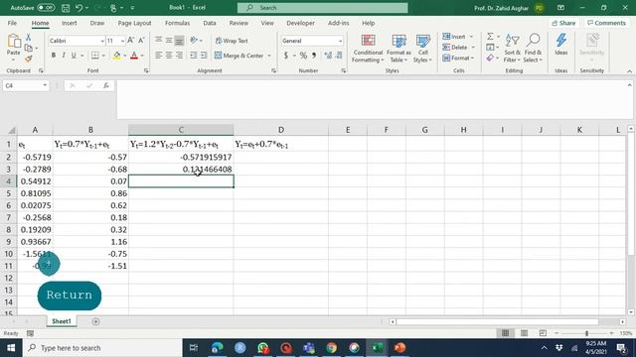This screenshot has height=357, width=636.
Task: Click the Format Painter brush icon
Action: point(29,59)
